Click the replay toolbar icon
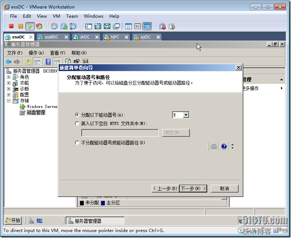The height and width of the screenshot is (238, 291). [172, 26]
